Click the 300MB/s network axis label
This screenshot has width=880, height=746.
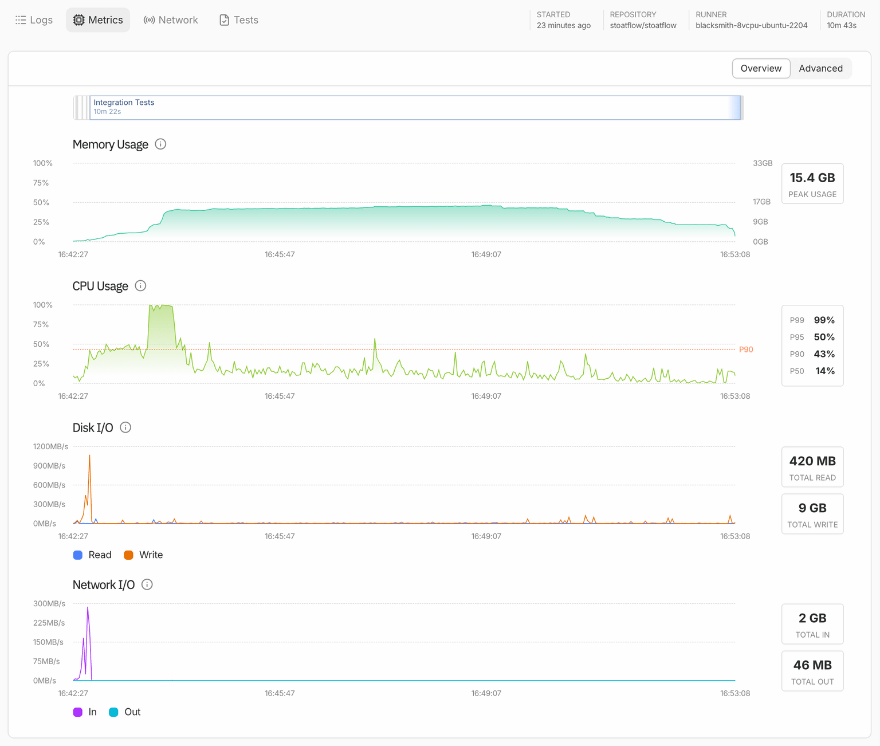(49, 603)
